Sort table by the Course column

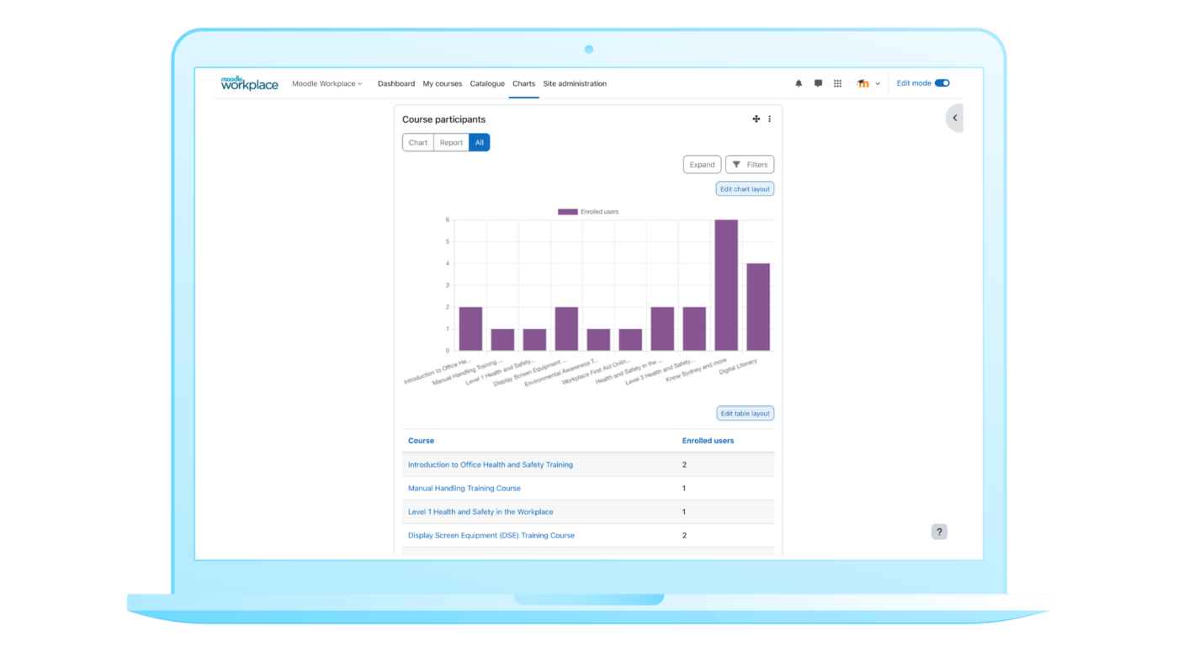421,440
